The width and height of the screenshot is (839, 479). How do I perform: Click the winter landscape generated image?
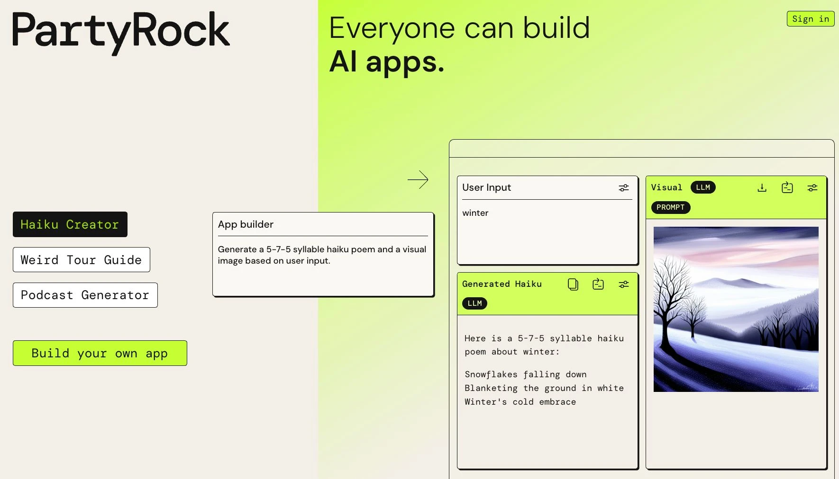[x=736, y=309]
